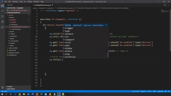Expand the node_modules folder
The height and width of the screenshot is (96, 171).
tap(13, 48)
